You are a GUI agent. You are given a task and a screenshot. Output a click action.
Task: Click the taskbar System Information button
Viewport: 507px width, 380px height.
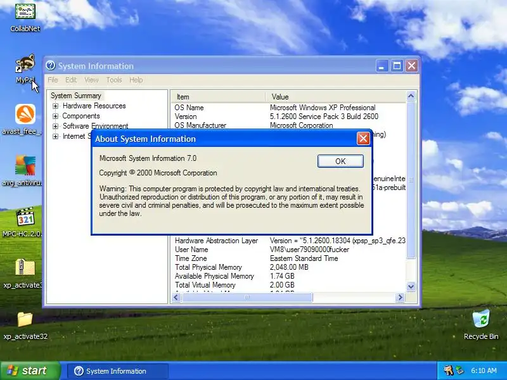tap(118, 371)
